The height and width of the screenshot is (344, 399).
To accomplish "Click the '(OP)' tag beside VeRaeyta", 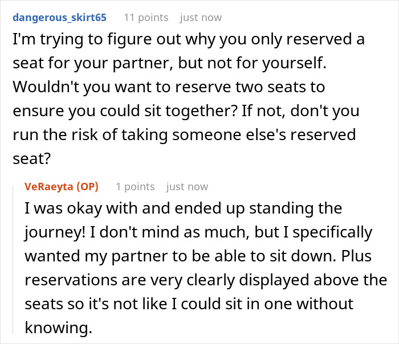I will (86, 187).
